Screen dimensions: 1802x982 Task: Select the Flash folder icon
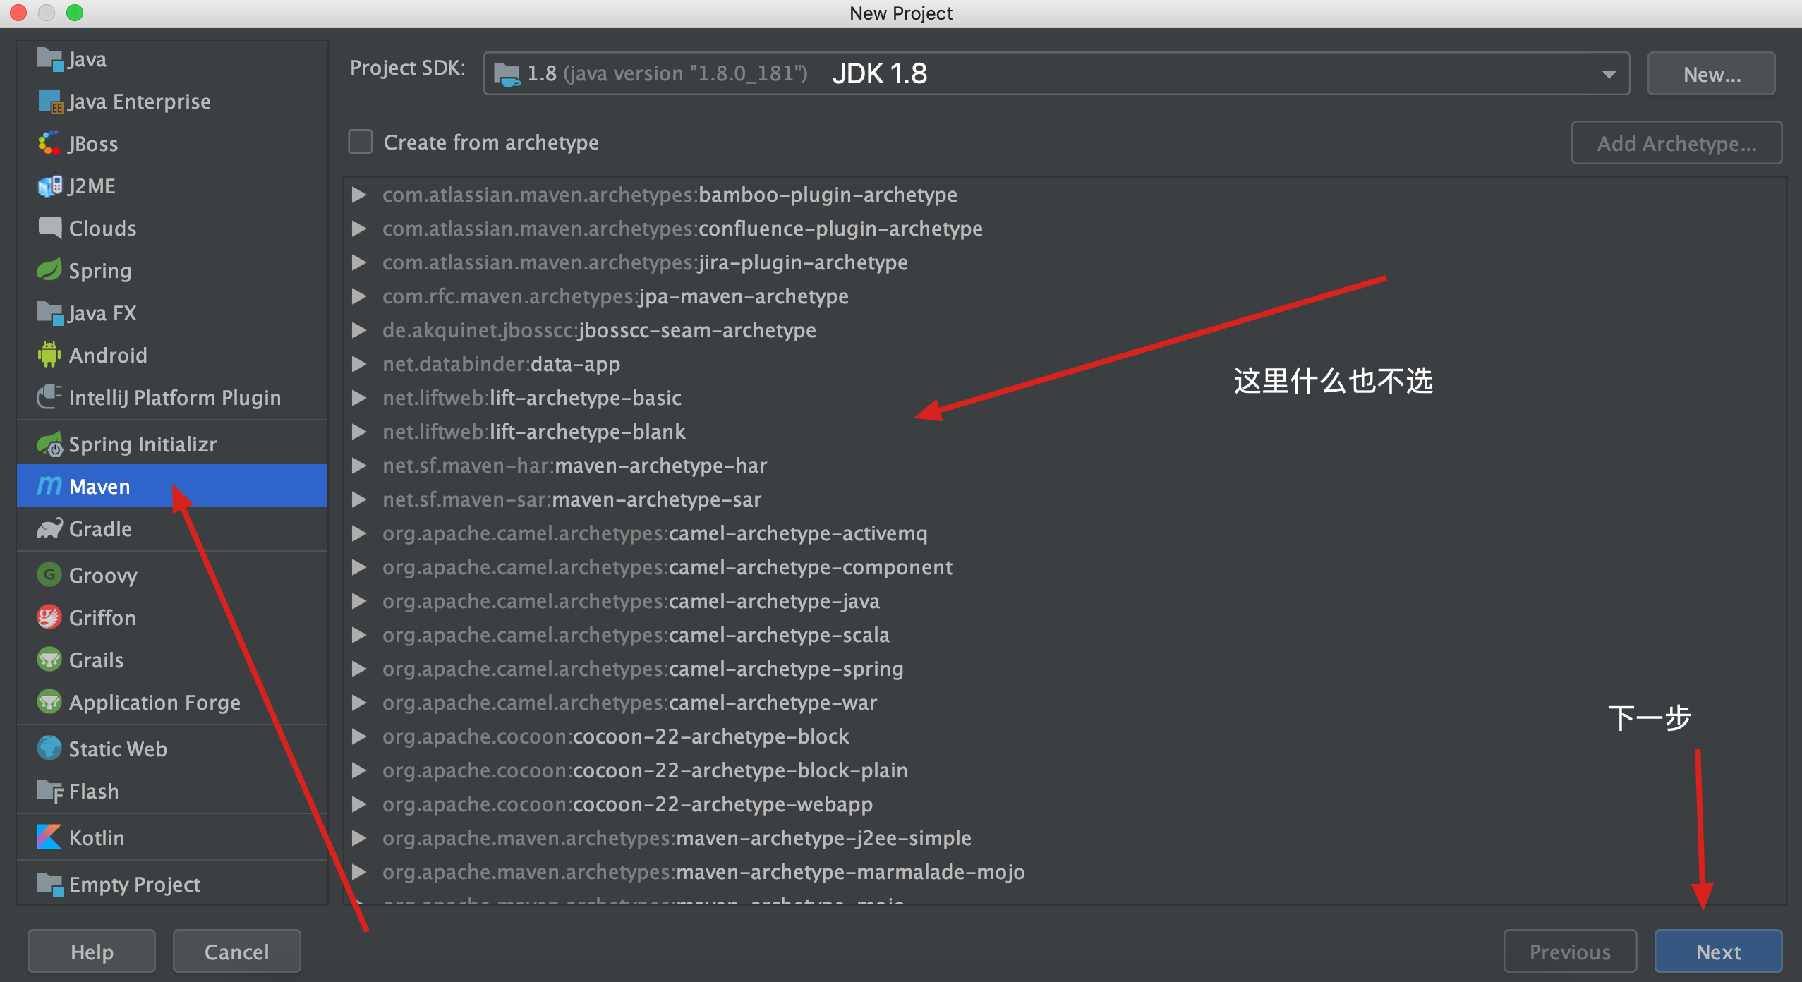point(49,791)
